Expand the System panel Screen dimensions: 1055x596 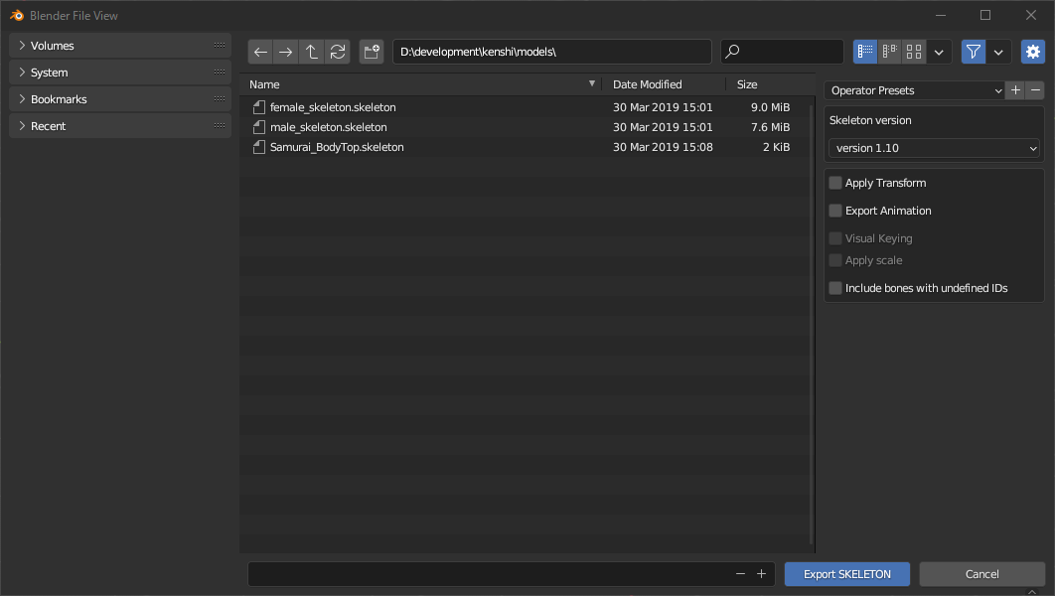point(22,72)
